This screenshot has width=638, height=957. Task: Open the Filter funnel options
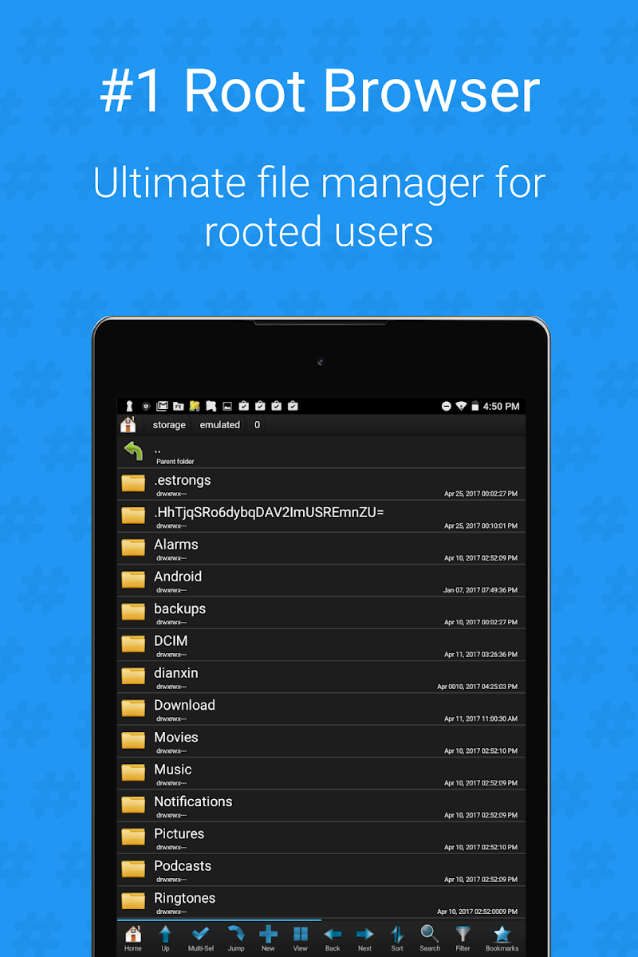pyautogui.click(x=463, y=937)
